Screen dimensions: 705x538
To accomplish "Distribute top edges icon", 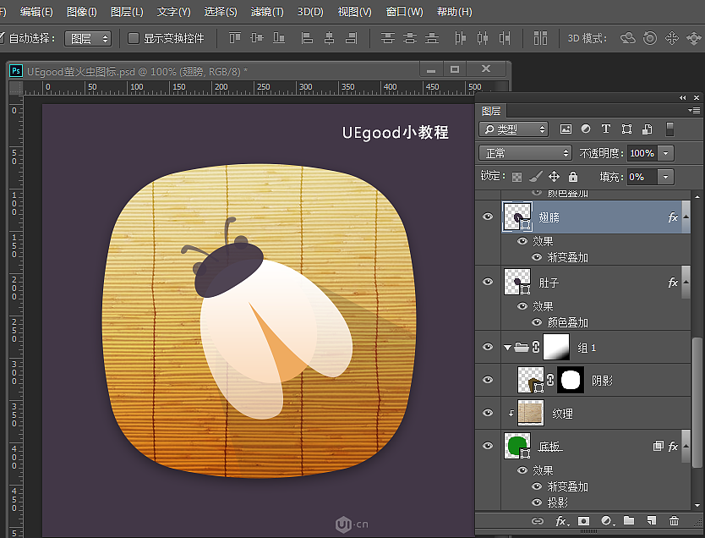I will (387, 38).
